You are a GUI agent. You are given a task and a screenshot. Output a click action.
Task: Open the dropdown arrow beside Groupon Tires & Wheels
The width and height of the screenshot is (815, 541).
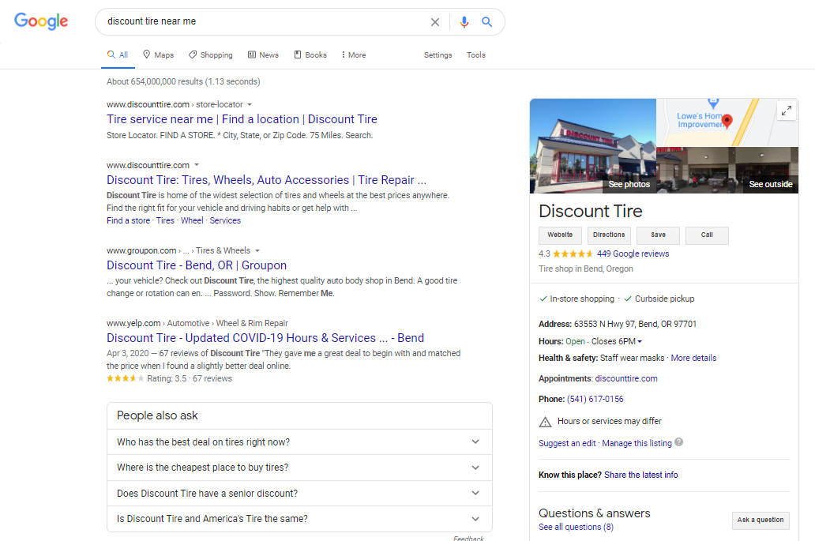click(x=257, y=250)
